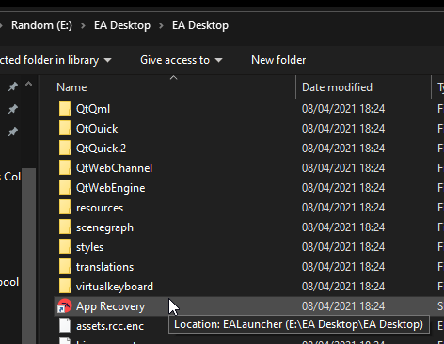Click the first pin icon in the sidebar
Image resolution: width=444 pixels, height=344 pixels.
13,86
